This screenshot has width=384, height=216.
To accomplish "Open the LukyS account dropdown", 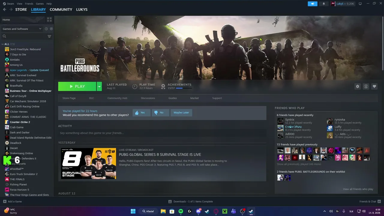I will [x=343, y=4].
